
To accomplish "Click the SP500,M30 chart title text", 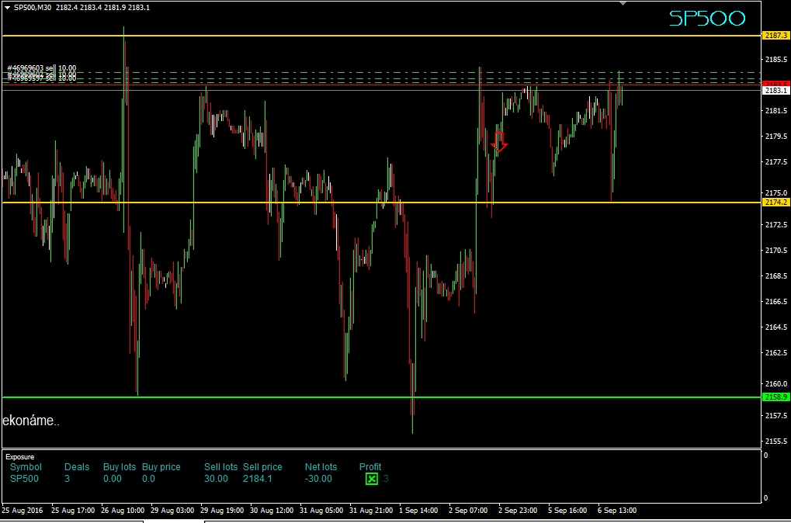I will point(33,8).
